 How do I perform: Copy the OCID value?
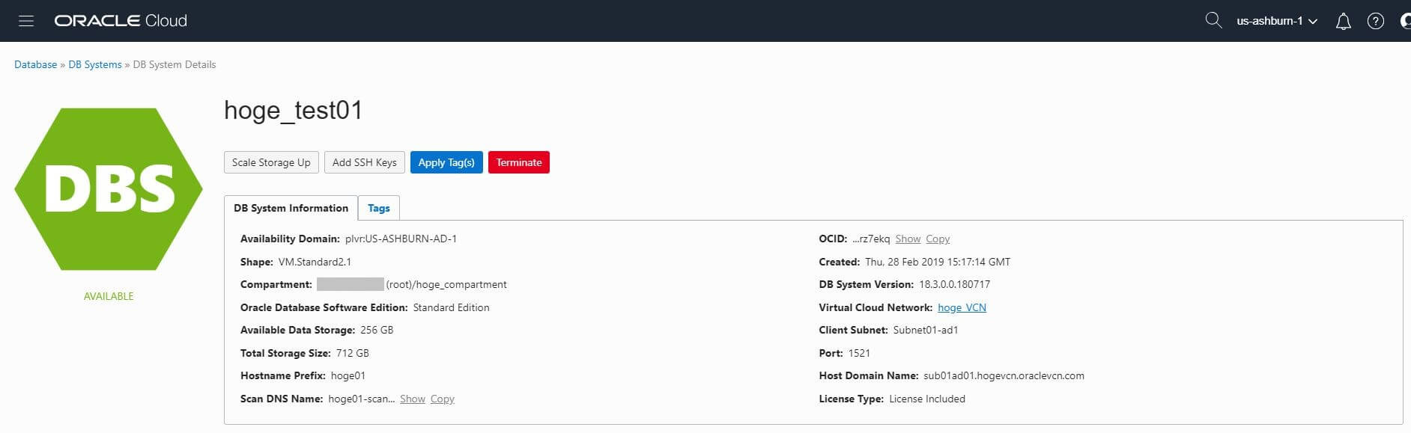tap(938, 239)
